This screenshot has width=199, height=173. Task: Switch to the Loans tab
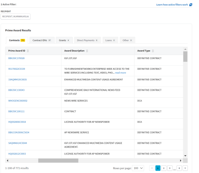[110, 40]
